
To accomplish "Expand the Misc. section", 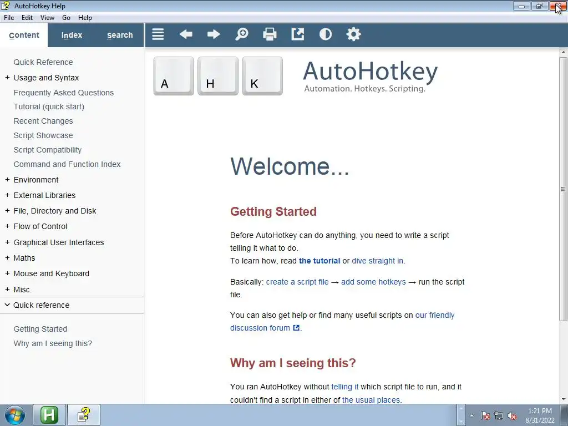I will (7, 290).
